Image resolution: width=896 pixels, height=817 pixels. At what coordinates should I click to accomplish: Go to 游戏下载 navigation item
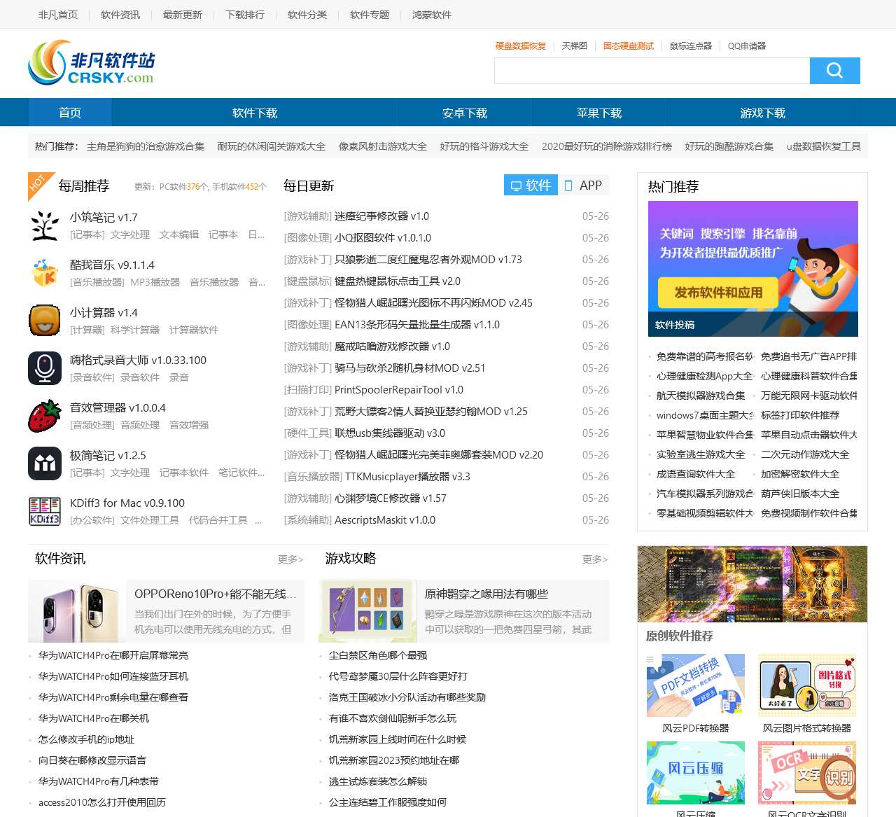762,113
